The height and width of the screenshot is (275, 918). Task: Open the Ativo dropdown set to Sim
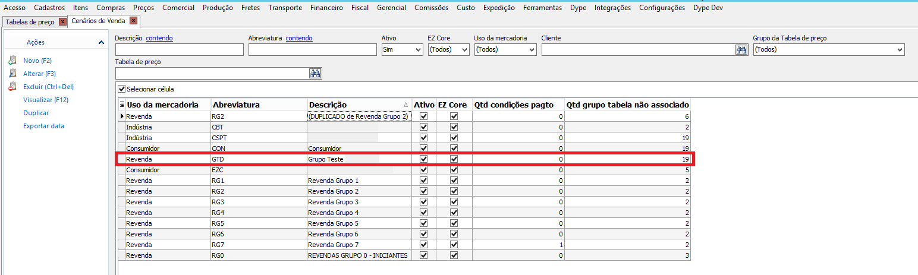click(402, 50)
